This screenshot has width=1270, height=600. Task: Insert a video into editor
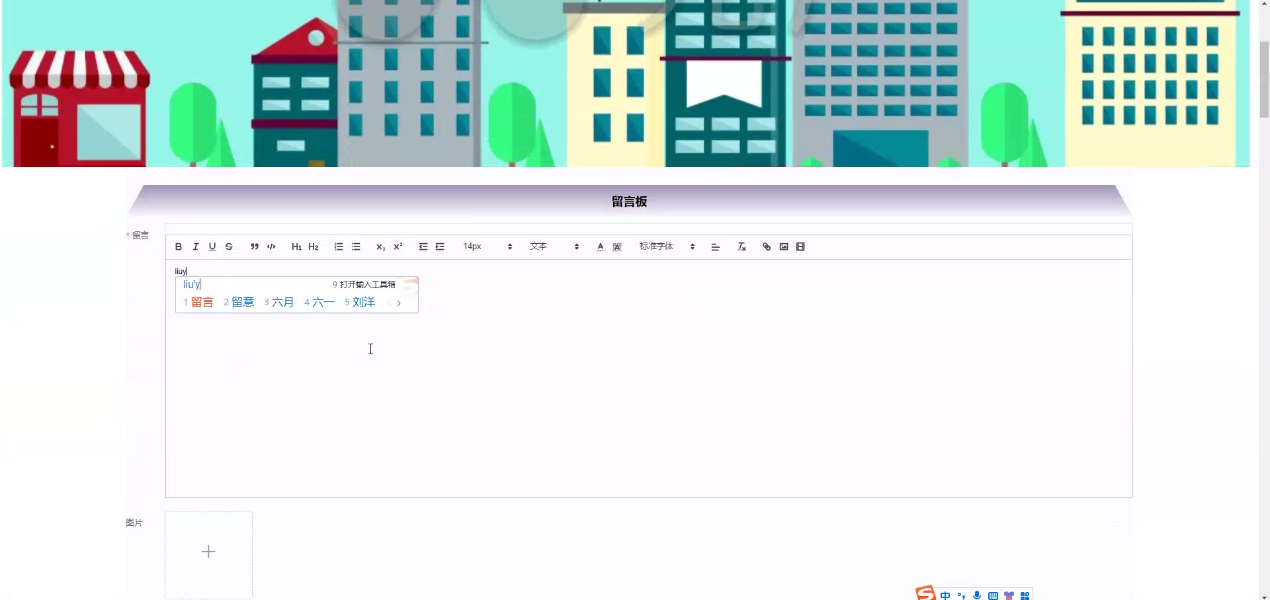pos(800,246)
